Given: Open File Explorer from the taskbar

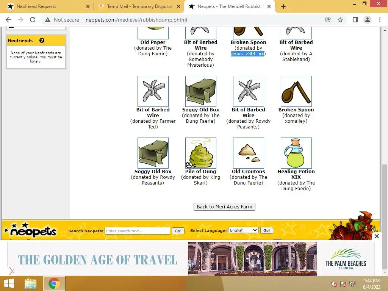Looking at the screenshot, I should [x=31, y=283].
